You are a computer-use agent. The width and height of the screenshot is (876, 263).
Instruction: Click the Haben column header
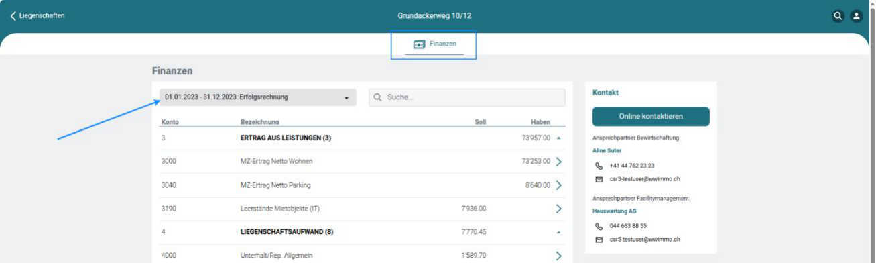coord(540,122)
